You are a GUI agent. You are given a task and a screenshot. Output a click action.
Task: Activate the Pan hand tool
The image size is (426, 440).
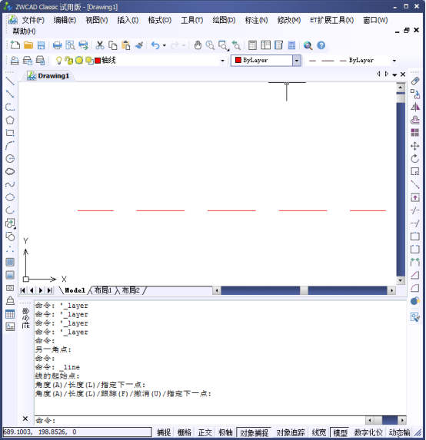coord(198,45)
